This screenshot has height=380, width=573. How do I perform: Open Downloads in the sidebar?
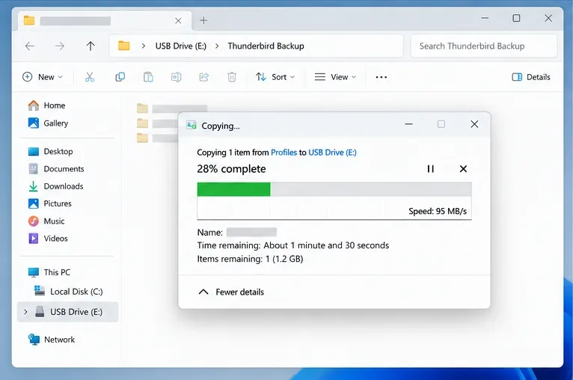click(x=56, y=186)
